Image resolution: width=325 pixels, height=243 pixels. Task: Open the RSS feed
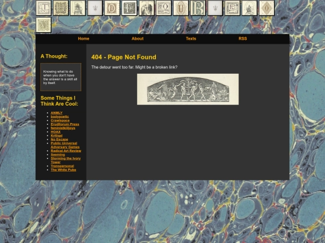point(243,38)
